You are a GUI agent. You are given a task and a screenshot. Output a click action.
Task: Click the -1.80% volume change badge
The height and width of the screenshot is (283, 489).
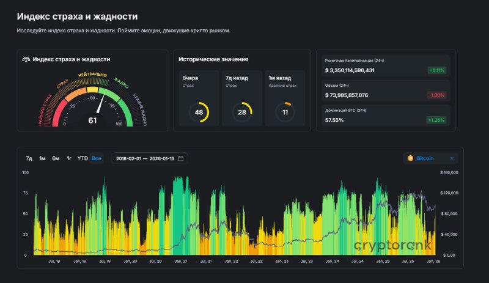pyautogui.click(x=436, y=95)
